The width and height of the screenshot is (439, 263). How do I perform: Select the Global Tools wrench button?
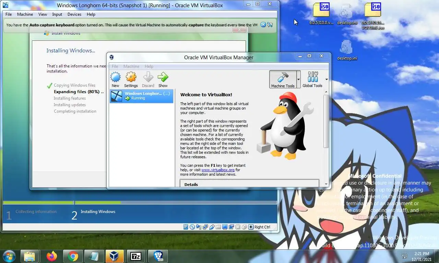pos(312,79)
